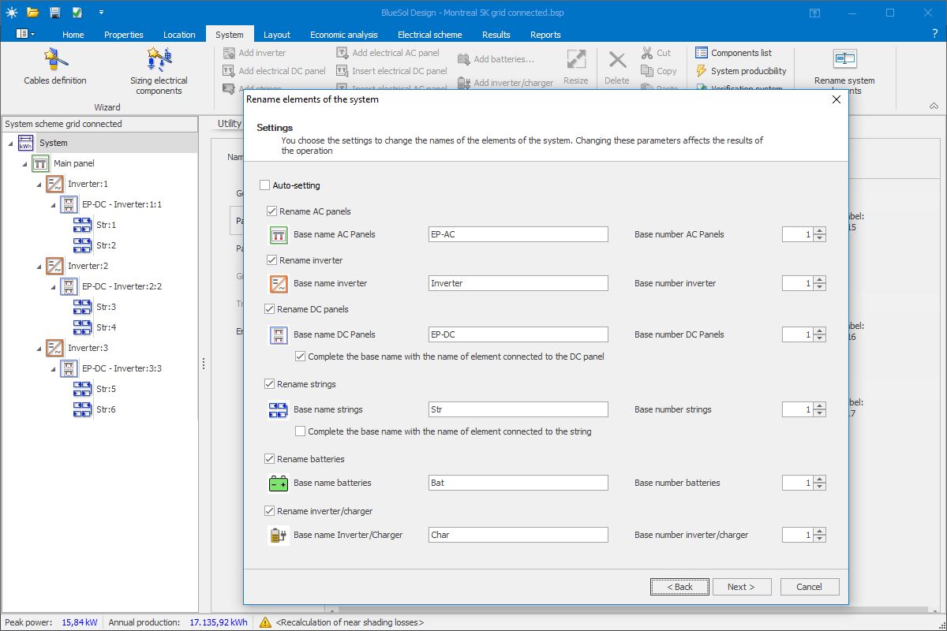Viewport: 947px width, 631px height.
Task: Switch to the Home ribbon tab
Action: [73, 34]
